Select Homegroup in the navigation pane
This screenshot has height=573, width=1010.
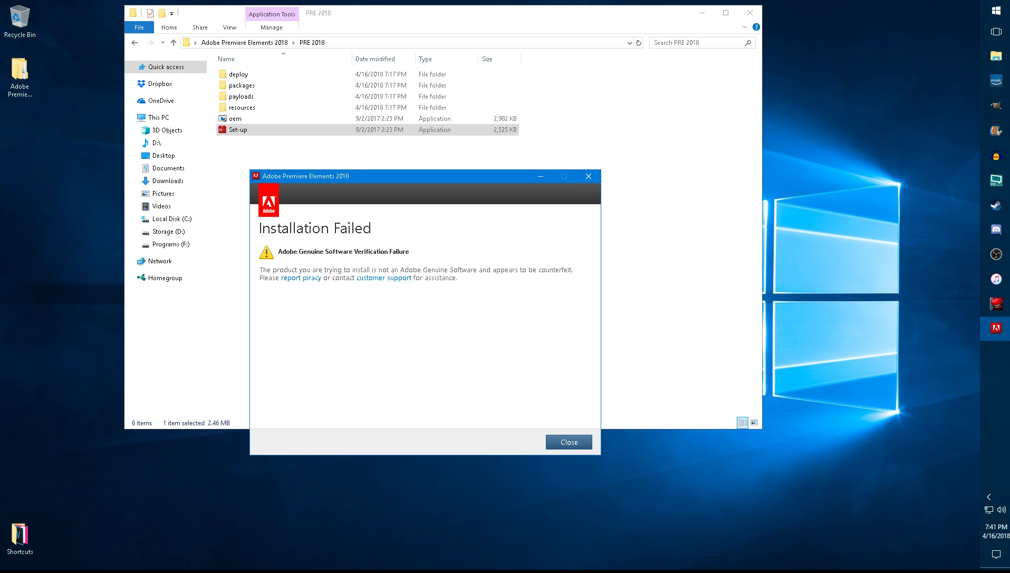coord(165,278)
